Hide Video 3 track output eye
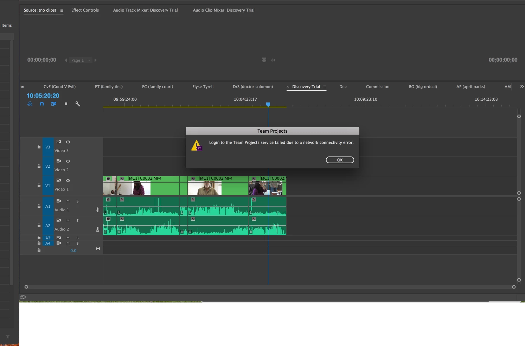The width and height of the screenshot is (525, 346). click(68, 142)
